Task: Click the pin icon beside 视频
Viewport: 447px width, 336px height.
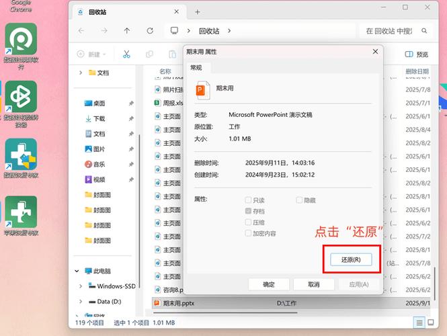Action: click(131, 179)
